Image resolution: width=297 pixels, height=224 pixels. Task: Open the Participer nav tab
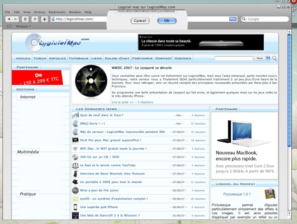click(142, 58)
